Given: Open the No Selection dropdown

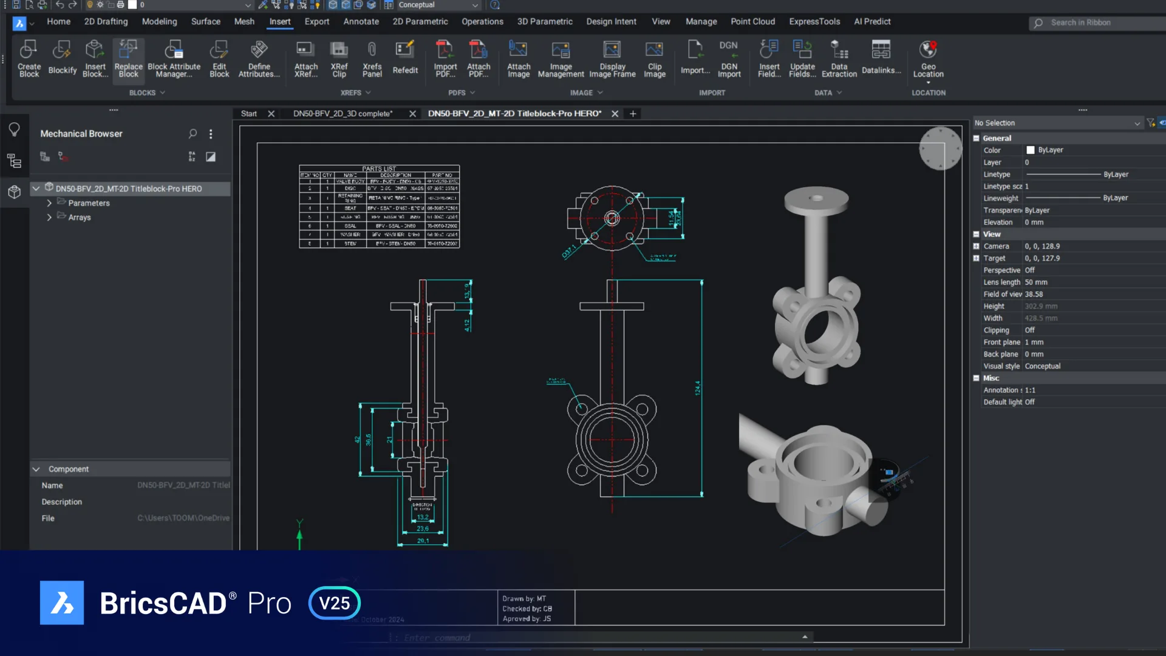Looking at the screenshot, I should coord(1137,123).
